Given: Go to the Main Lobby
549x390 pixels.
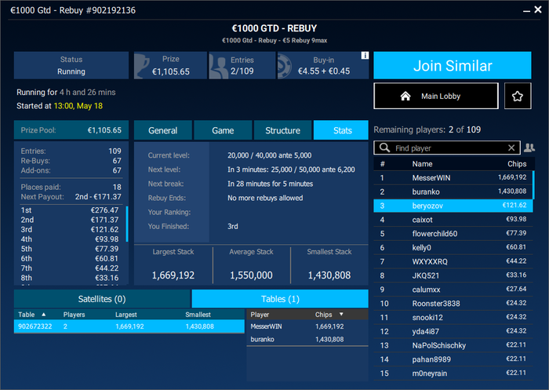Looking at the screenshot, I should pos(436,96).
